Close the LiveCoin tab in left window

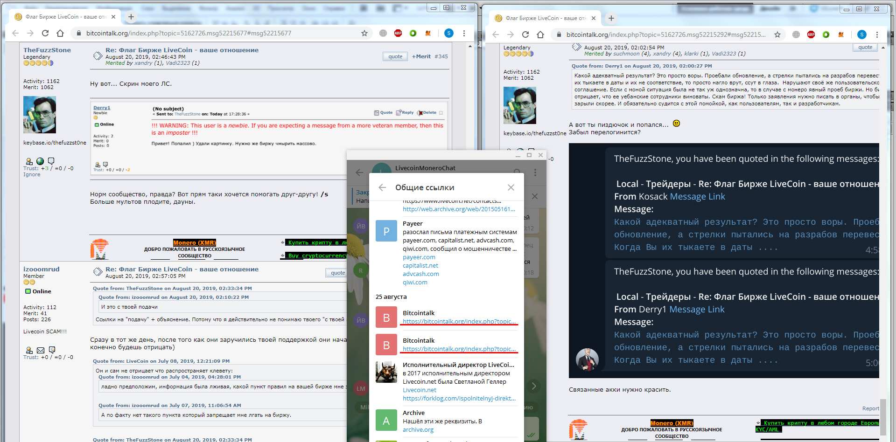point(113,17)
